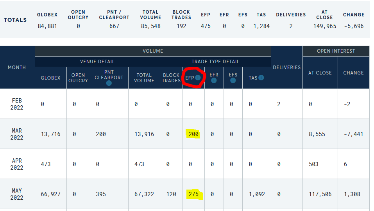
Task: Click the 13,716 Globex value for MAR 2022
Action: point(50,134)
